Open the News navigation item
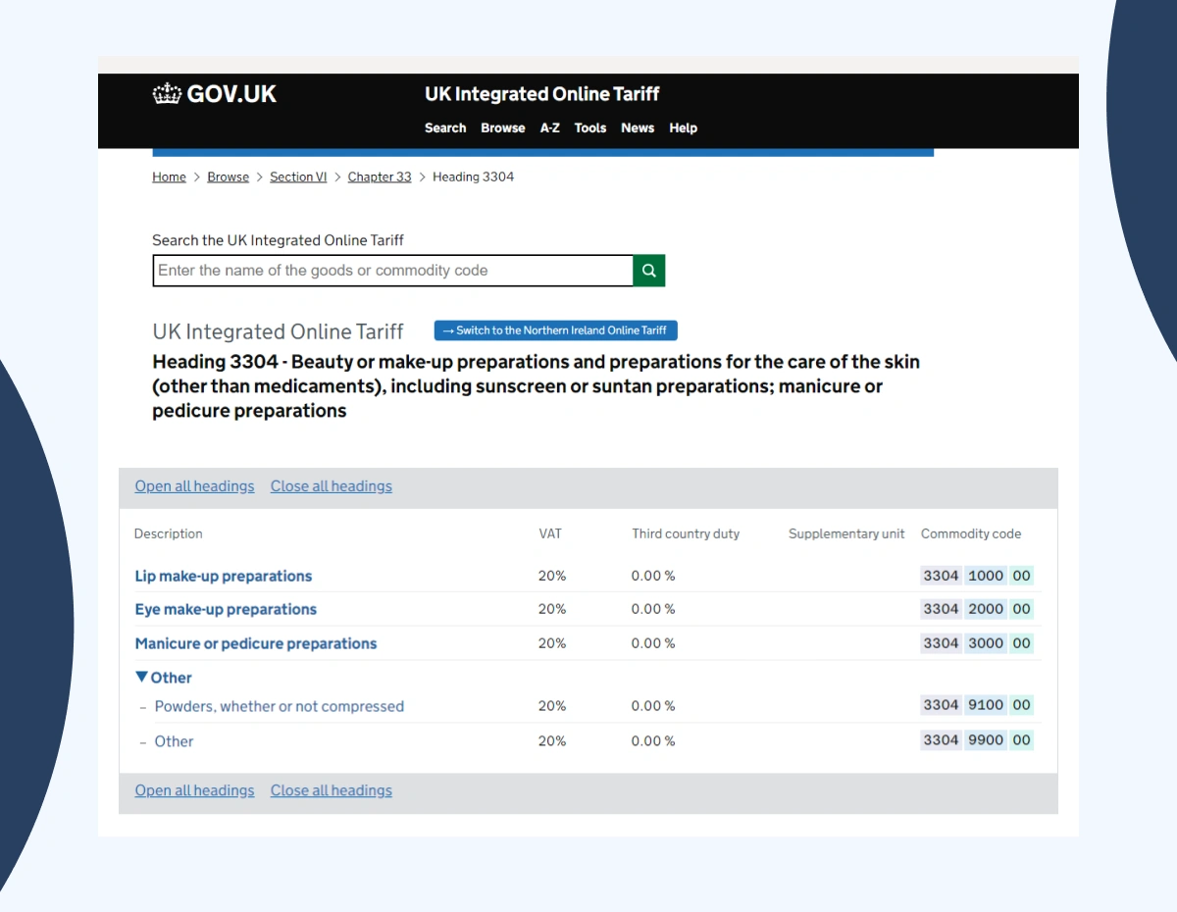 [638, 127]
